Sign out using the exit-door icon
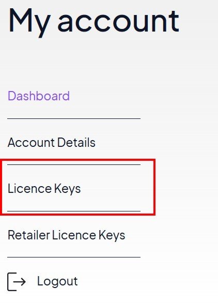Screen dimensions: 218x303 17,282
